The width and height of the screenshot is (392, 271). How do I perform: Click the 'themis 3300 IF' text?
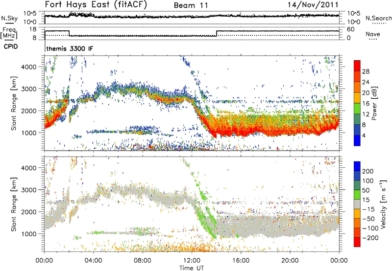pyautogui.click(x=70, y=48)
